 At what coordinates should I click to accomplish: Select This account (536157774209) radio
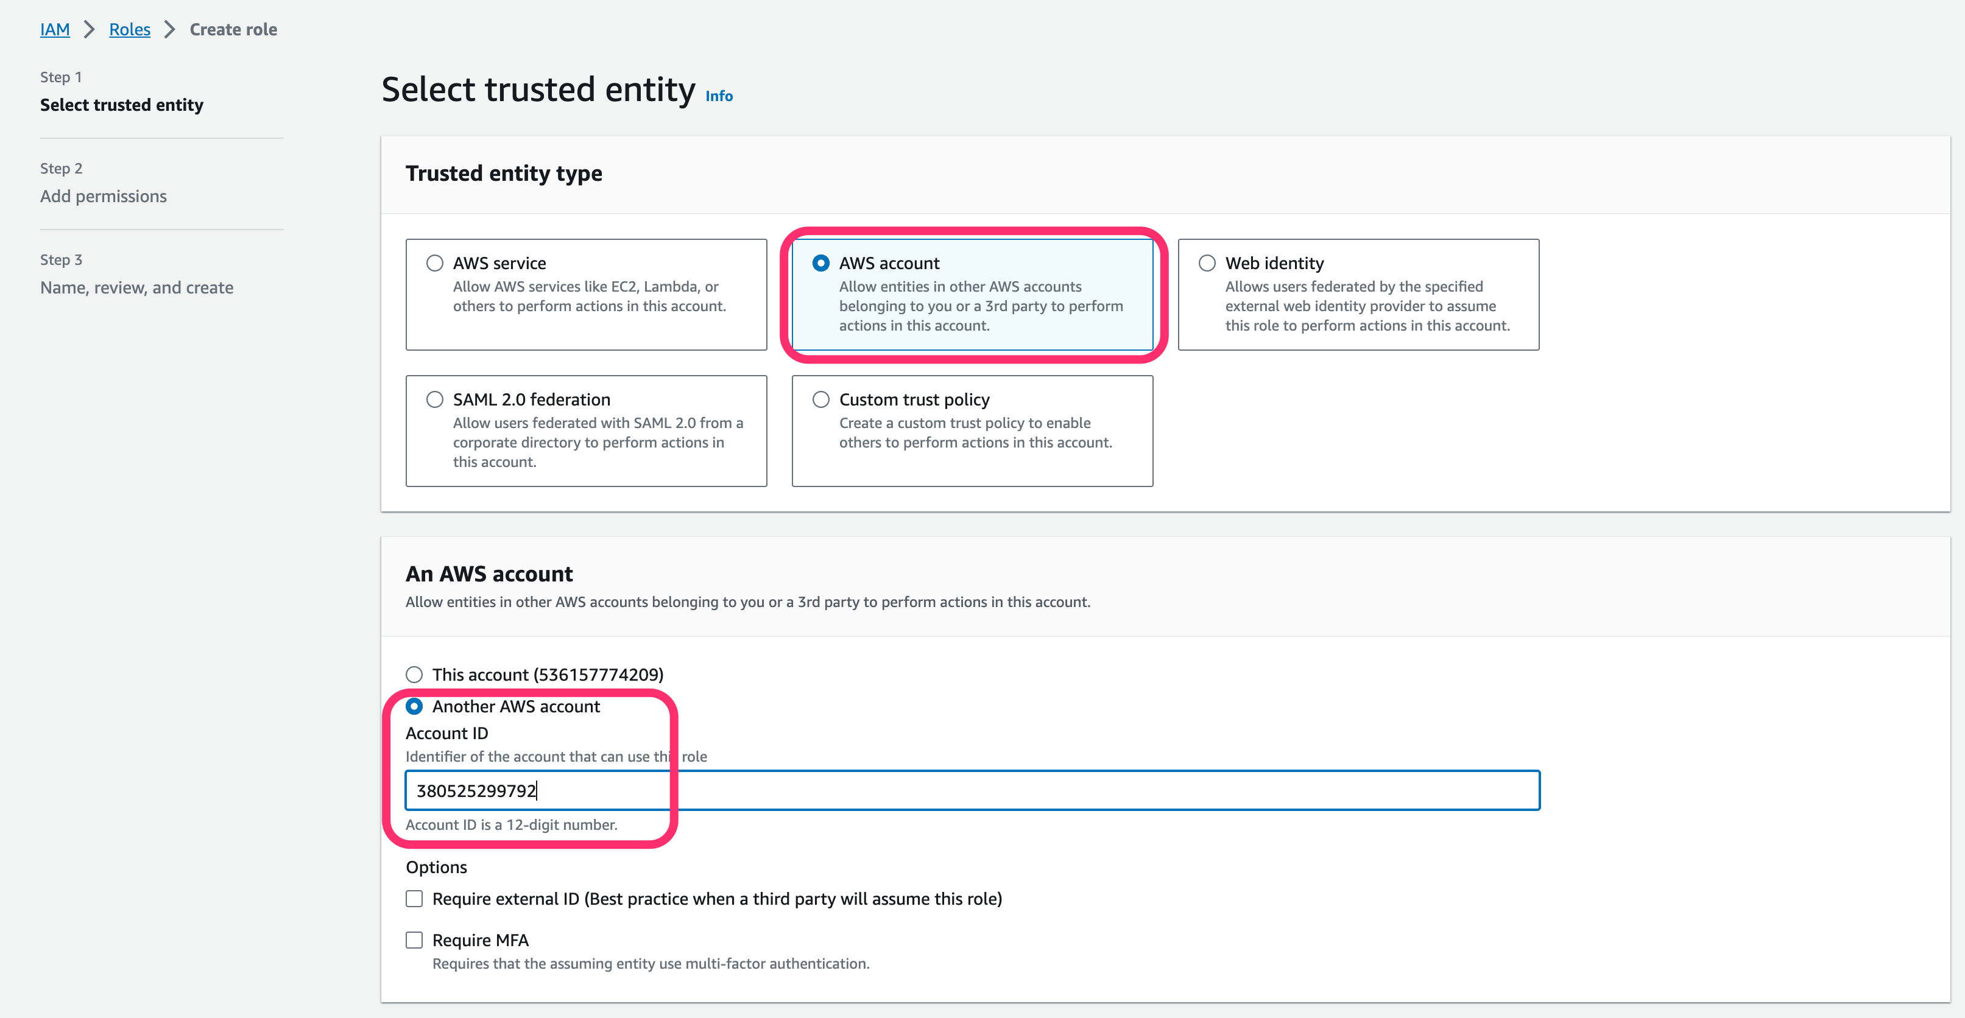(x=414, y=675)
